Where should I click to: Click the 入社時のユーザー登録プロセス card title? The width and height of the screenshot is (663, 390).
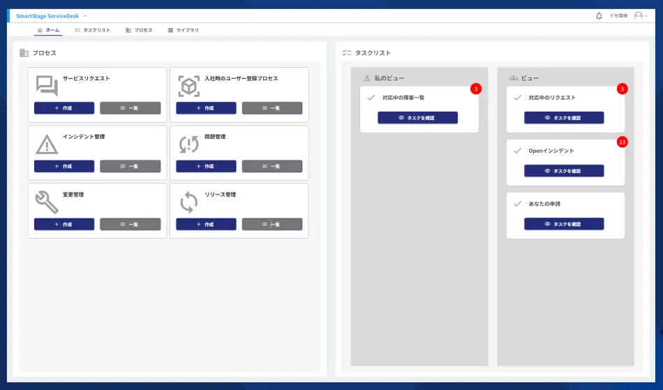pyautogui.click(x=241, y=78)
